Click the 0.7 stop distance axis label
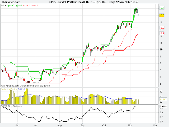The width and height of the screenshot is (169, 127). click(x=161, y=117)
